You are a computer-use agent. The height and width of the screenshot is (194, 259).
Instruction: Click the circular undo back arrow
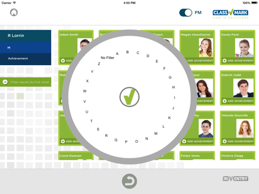click(129, 181)
